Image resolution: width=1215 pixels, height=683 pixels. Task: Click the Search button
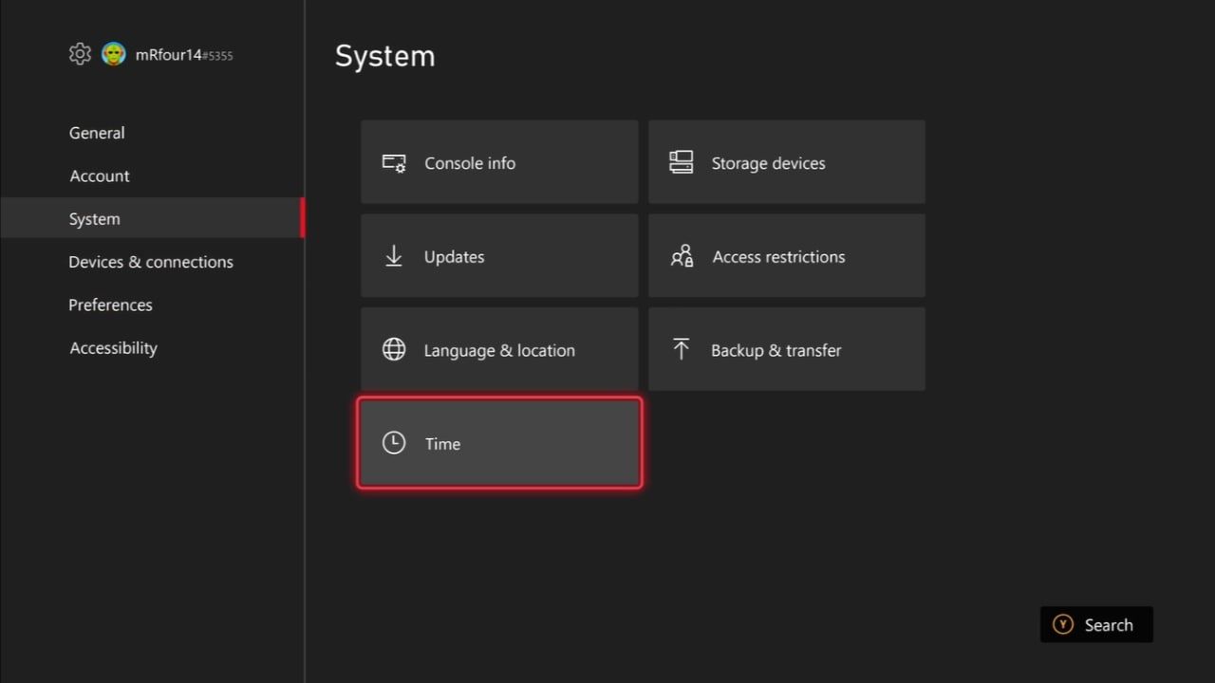[x=1096, y=624]
